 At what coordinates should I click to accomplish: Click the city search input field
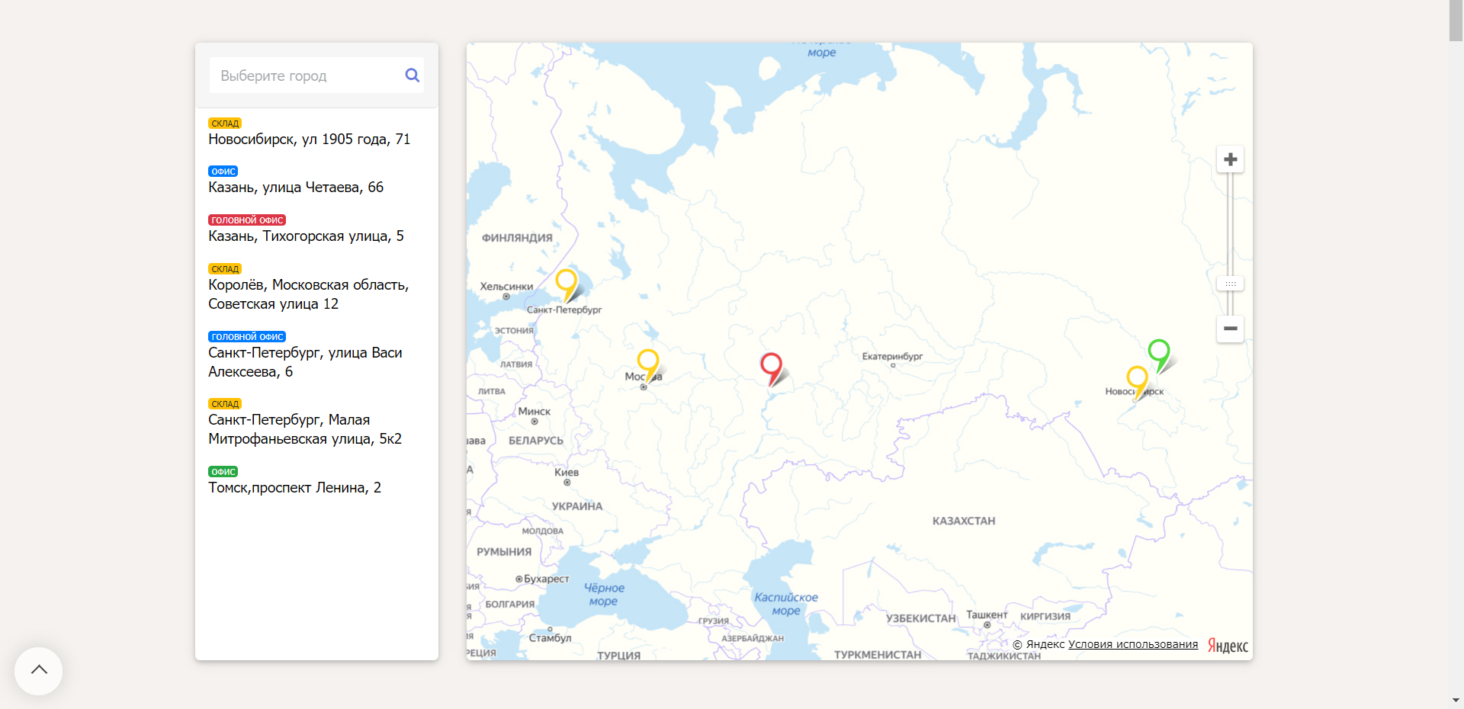[x=305, y=75]
